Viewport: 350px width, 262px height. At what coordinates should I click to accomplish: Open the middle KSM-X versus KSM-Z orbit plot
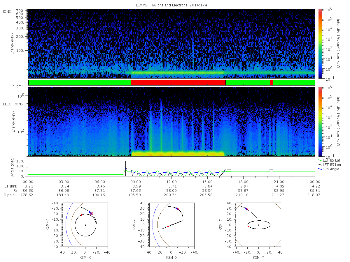[x=172, y=225]
